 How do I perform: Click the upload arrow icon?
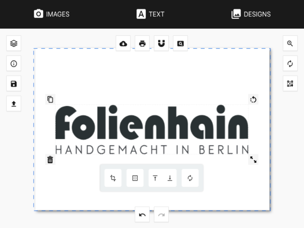click(14, 104)
